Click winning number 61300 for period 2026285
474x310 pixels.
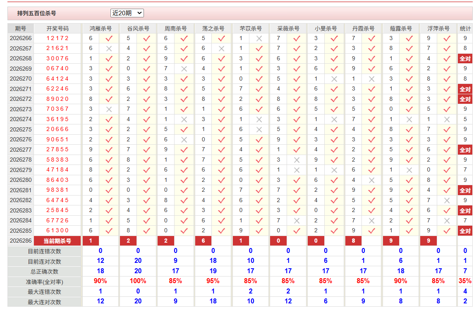pyautogui.click(x=57, y=231)
